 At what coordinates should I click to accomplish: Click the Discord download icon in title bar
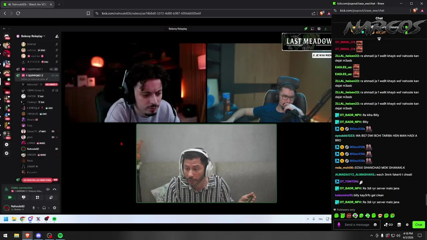[x=326, y=29]
